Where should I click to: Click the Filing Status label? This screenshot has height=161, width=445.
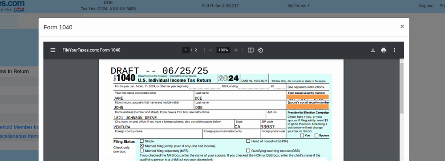[124, 142]
